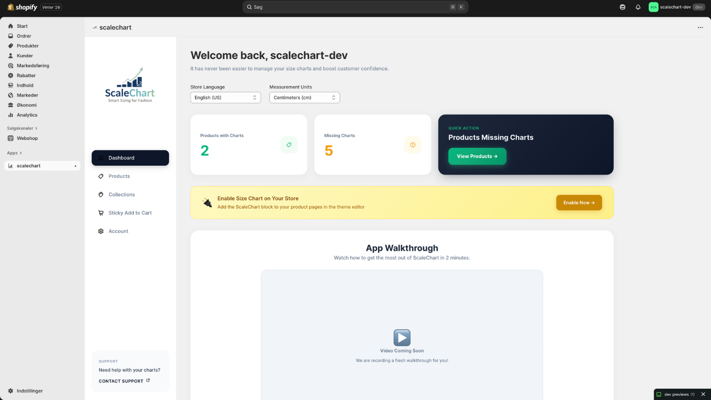Click the Enable Now button
The image size is (711, 400).
(x=579, y=203)
